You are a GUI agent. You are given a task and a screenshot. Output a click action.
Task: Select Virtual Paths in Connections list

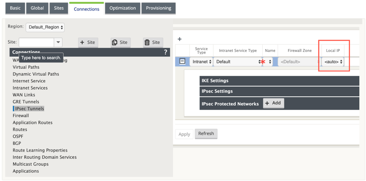pos(26,67)
